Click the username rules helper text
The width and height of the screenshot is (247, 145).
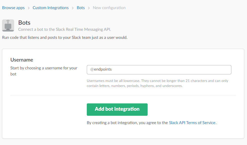pyautogui.click(x=157, y=83)
